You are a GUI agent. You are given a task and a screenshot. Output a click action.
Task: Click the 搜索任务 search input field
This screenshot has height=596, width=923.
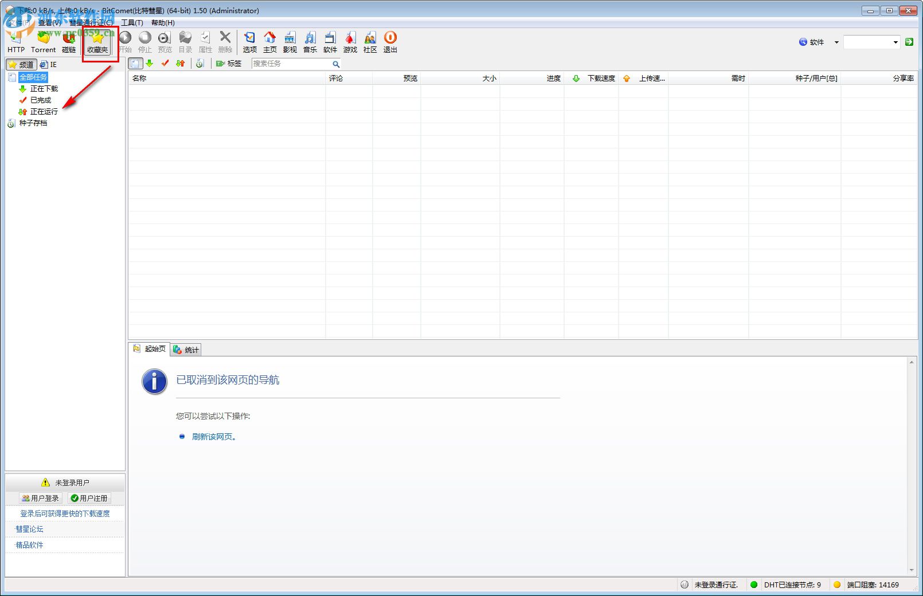pos(291,64)
